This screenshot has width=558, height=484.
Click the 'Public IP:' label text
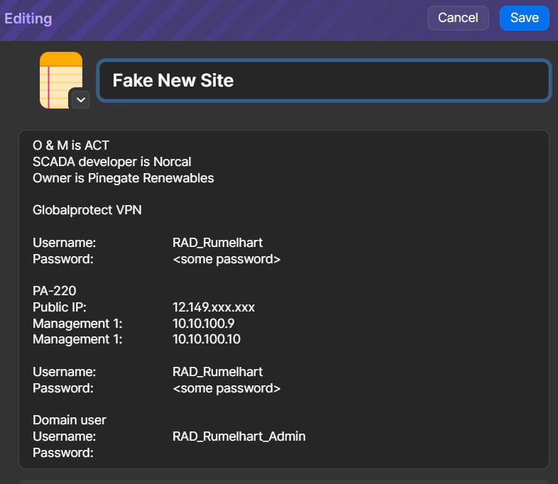click(x=60, y=307)
